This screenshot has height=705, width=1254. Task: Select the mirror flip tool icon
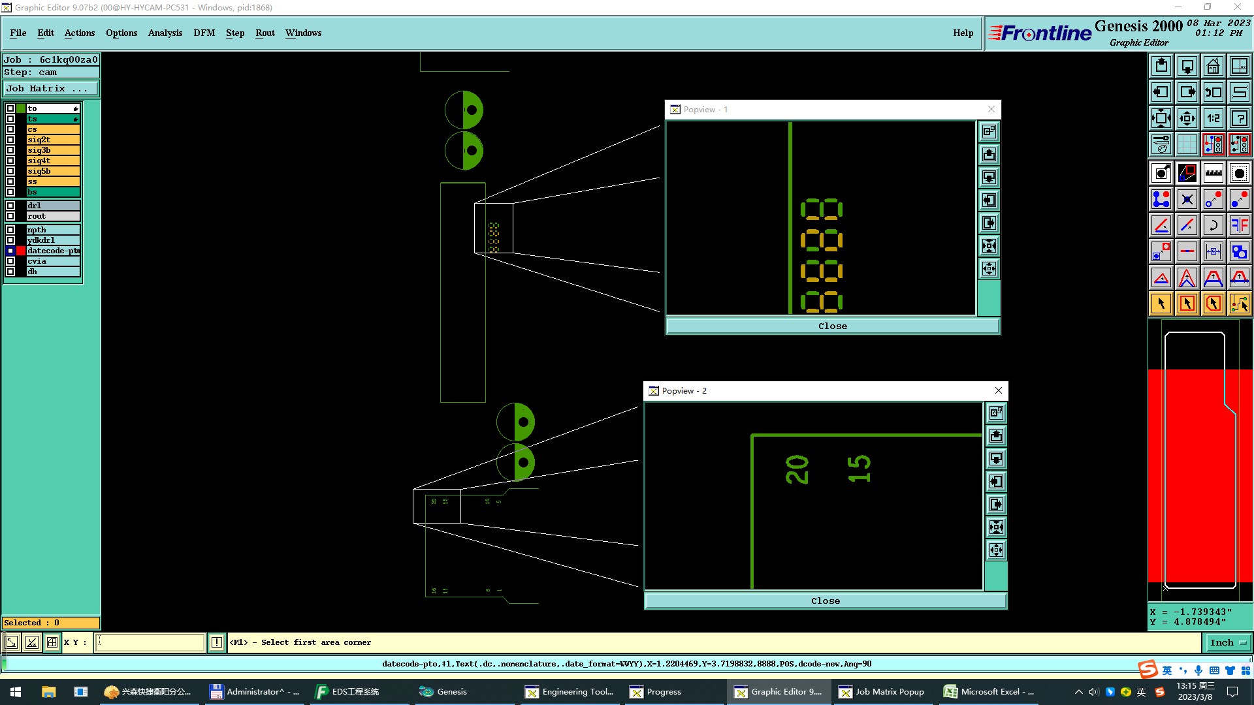point(1239,225)
